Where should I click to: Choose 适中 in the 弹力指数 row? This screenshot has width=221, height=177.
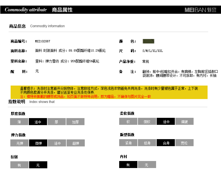tap(57, 143)
